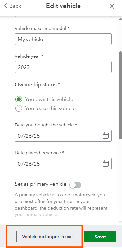Select You own this vehicle
Image resolution: width=122 pixels, height=248 pixels.
[19, 99]
